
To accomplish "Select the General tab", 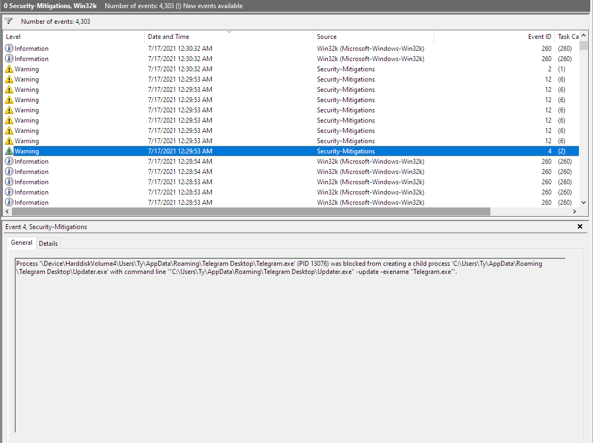I will 21,243.
